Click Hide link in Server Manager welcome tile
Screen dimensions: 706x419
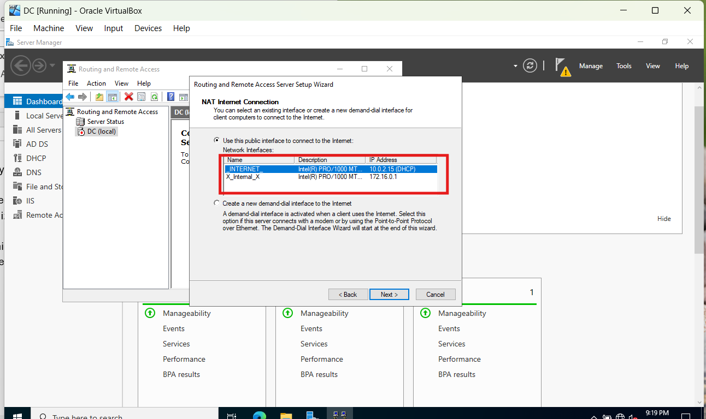pos(664,219)
